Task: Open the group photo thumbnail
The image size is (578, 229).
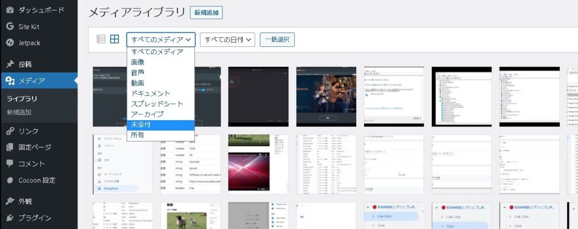Action: [326, 96]
